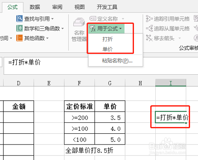Screen dimensions: 198x160
Task: Click the Remove Arrows (移去箭头) icon
Action: [x=149, y=38]
